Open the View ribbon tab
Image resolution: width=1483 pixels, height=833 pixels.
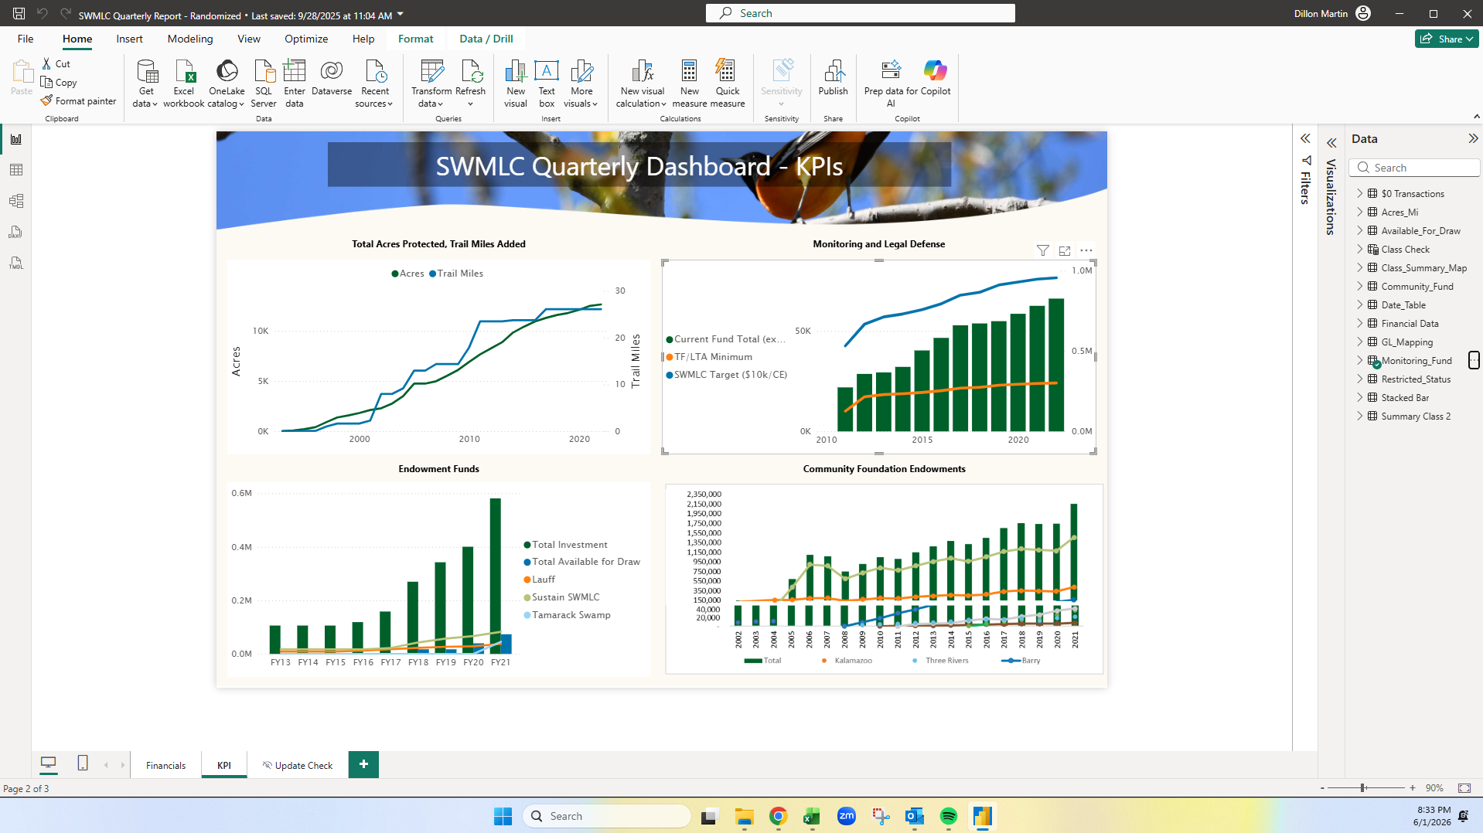click(249, 39)
